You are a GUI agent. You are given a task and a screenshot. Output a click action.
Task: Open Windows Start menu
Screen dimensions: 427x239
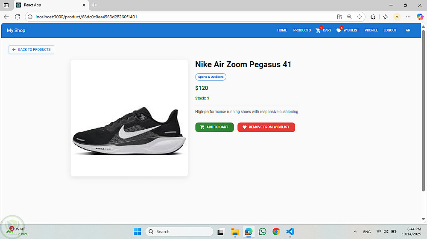137,232
